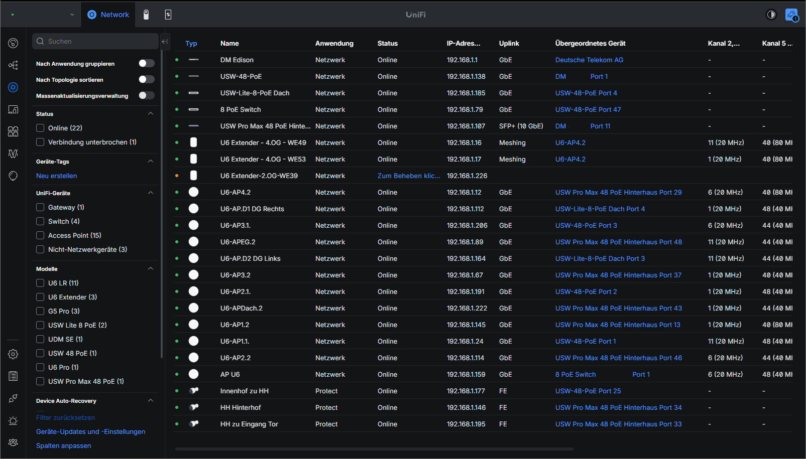Click Neu erstellen to create tag
806x459 pixels.
coord(56,176)
